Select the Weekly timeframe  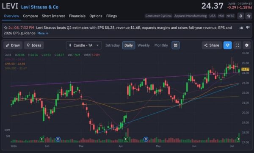[144, 45]
